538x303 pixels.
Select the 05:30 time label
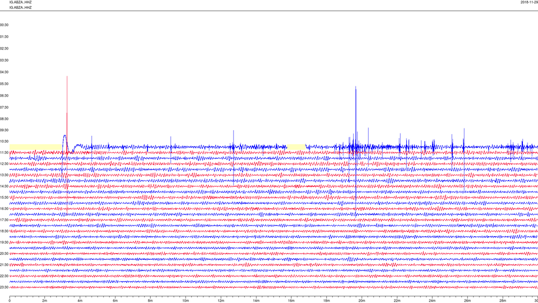click(x=4, y=84)
